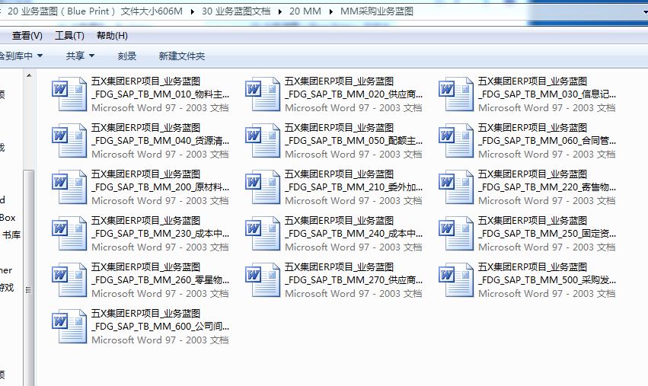Select the MM_500 采购发 Word file icon
The image size is (648, 386).
[456, 279]
